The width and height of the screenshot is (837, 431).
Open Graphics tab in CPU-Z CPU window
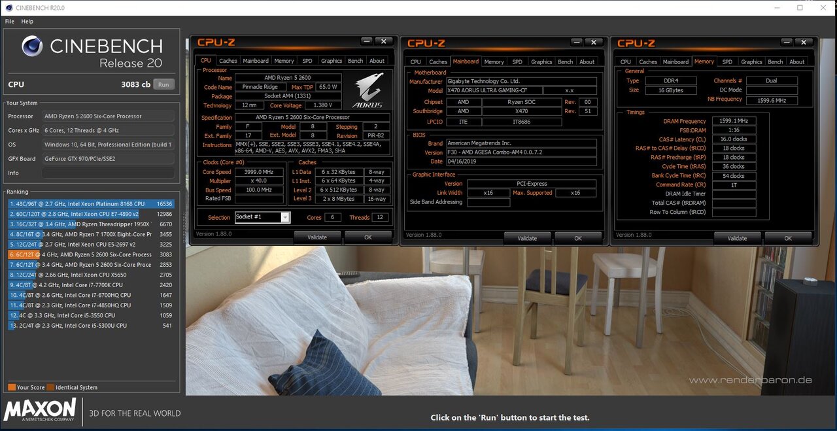point(332,61)
